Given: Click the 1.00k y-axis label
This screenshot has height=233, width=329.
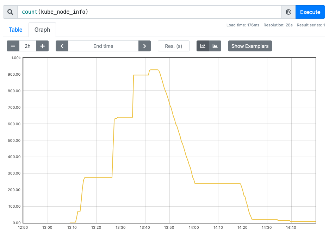Looking at the screenshot, I should tap(16, 58).
